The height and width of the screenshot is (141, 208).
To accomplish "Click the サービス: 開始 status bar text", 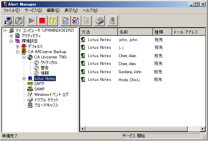I will tap(134, 136).
